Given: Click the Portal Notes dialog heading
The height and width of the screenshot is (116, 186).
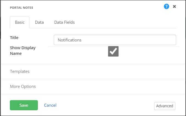Looking at the screenshot, I should (21, 8).
